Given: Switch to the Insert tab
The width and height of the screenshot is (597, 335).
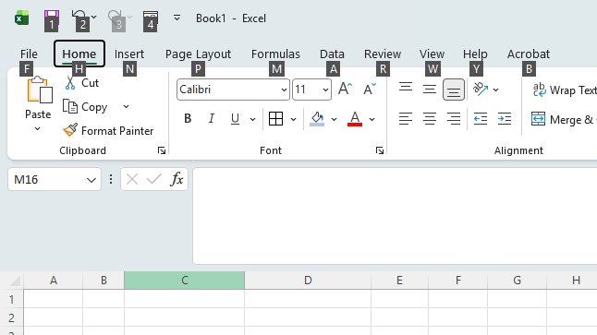Looking at the screenshot, I should coord(129,54).
